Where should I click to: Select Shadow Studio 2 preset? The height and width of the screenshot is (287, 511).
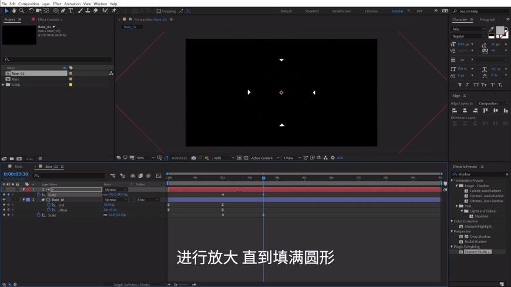click(477, 252)
